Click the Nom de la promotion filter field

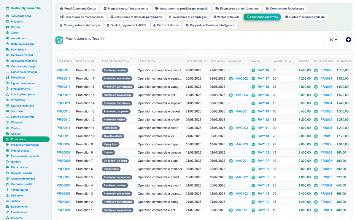click(x=87, y=53)
